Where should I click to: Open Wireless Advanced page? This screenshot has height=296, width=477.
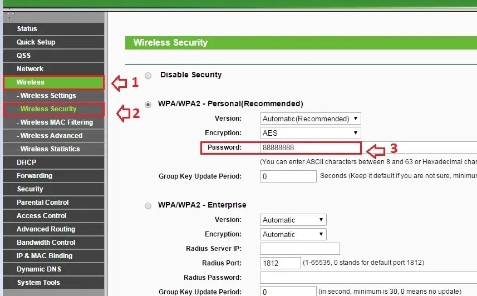[x=53, y=136]
